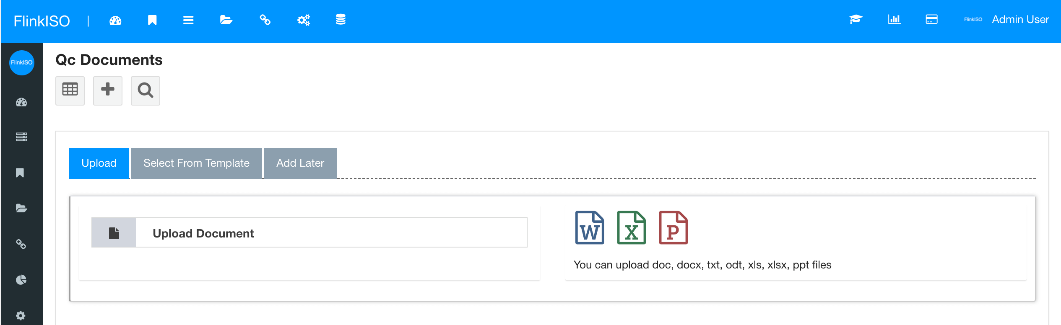This screenshot has width=1061, height=325.
Task: Click the FlinkISO logo in top bar
Action: coord(42,21)
